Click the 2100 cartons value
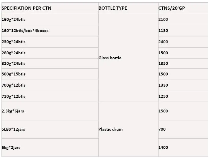The image size is (209, 158). (163, 20)
